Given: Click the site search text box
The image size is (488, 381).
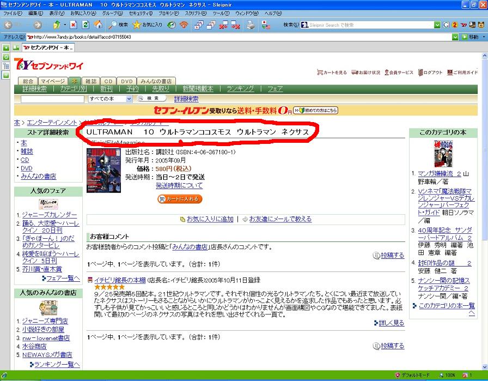Looking at the screenshot, I should pyautogui.click(x=52, y=99).
